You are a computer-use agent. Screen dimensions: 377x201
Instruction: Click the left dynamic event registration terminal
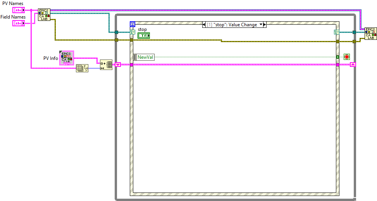pyautogui.click(x=133, y=32)
